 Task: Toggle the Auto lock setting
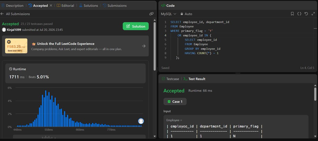click(186, 14)
